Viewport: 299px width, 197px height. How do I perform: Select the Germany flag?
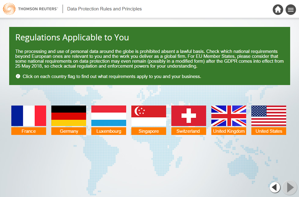click(x=69, y=116)
